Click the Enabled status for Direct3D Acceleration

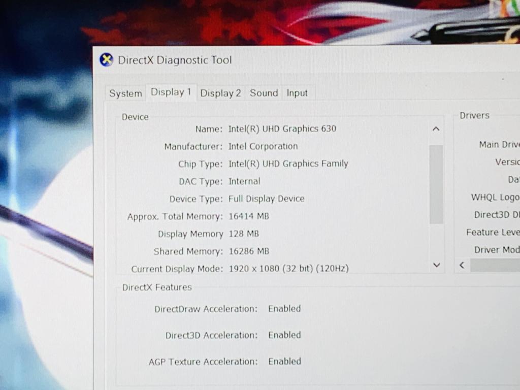284,335
